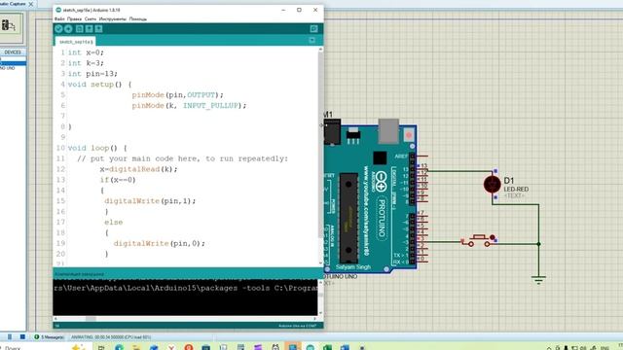The width and height of the screenshot is (623, 350).
Task: Click the 'else' keyword line
Action: coord(114,223)
